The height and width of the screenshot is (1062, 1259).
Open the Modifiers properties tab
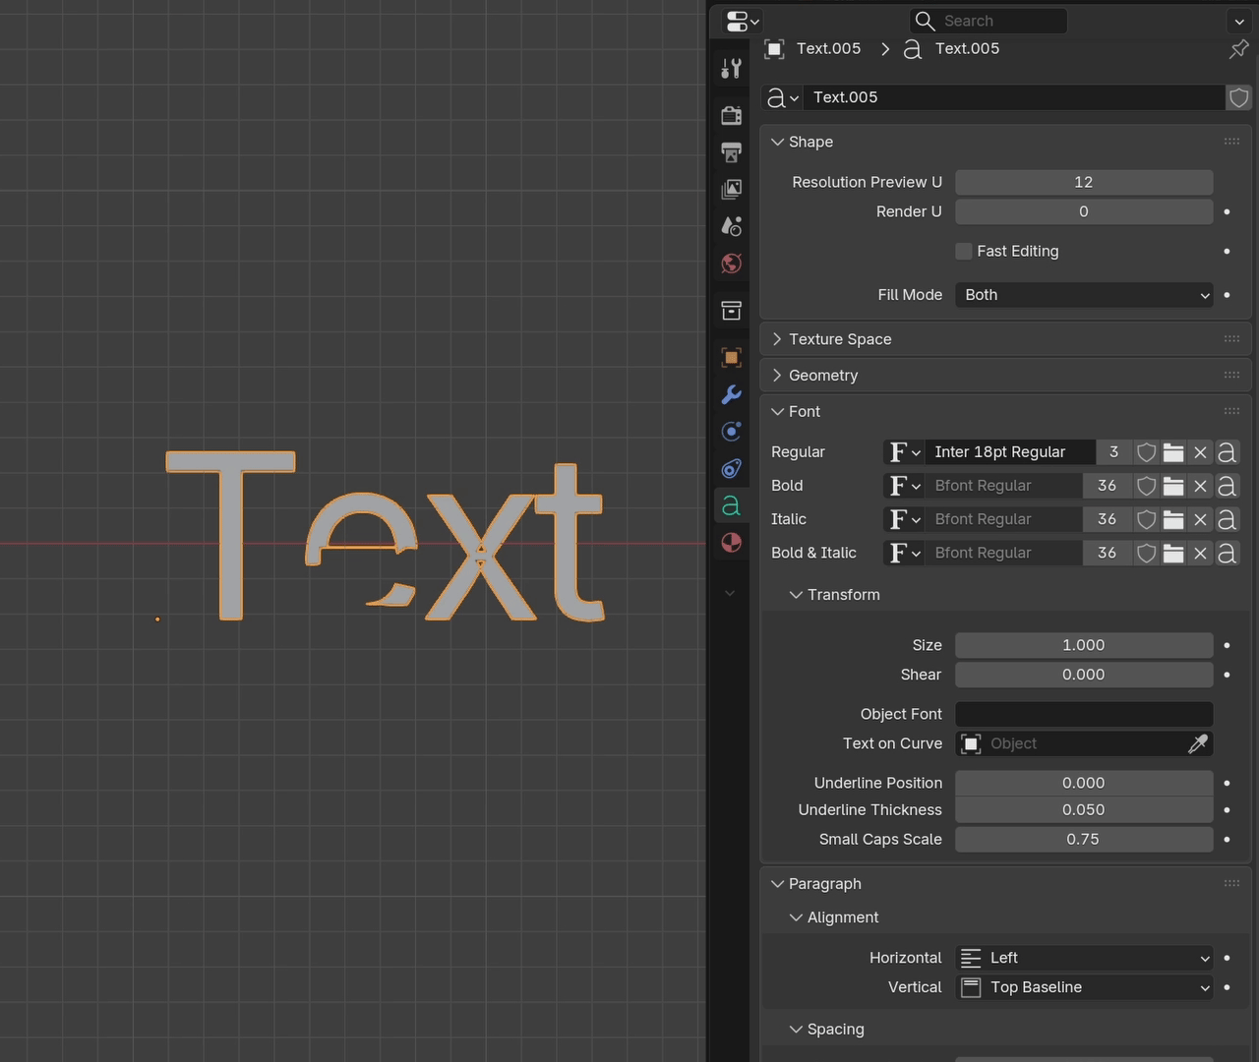click(731, 394)
